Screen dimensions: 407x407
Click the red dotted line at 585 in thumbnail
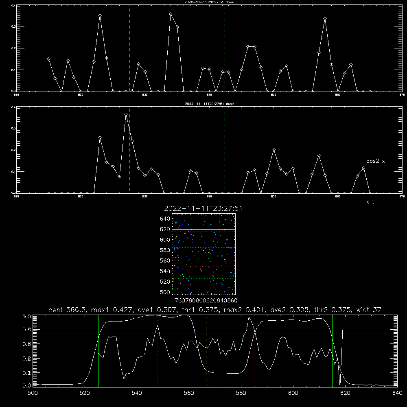click(x=203, y=247)
